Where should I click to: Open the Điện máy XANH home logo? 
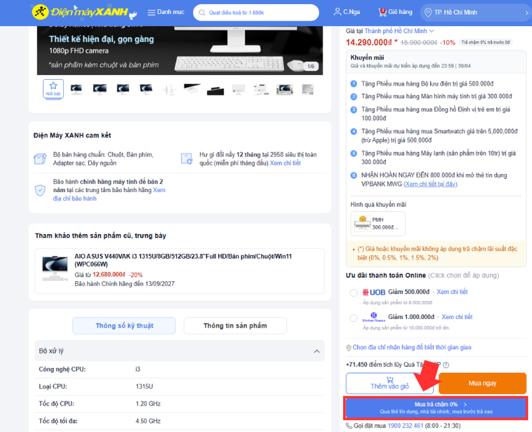[84, 12]
